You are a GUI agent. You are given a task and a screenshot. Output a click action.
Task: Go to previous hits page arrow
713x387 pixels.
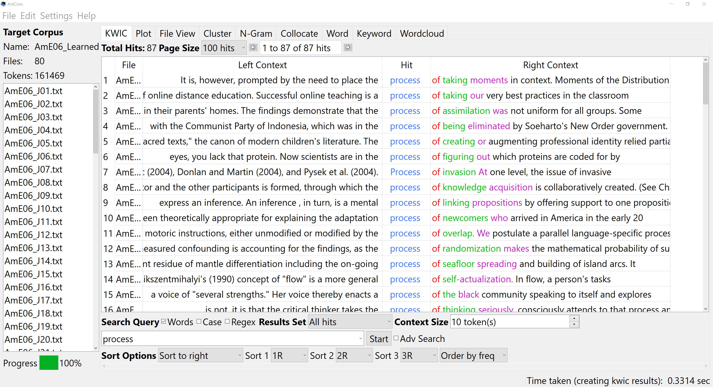(253, 47)
